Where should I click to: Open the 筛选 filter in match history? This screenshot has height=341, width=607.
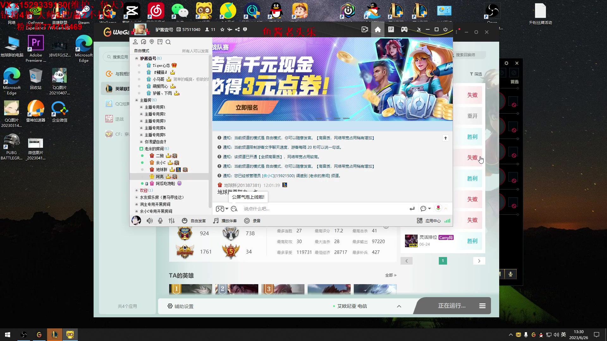(x=476, y=74)
